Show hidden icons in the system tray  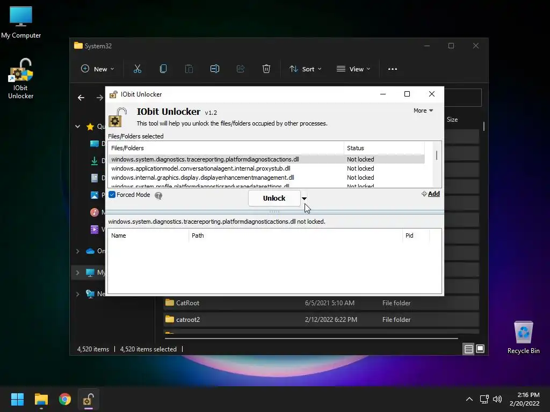[469, 399]
